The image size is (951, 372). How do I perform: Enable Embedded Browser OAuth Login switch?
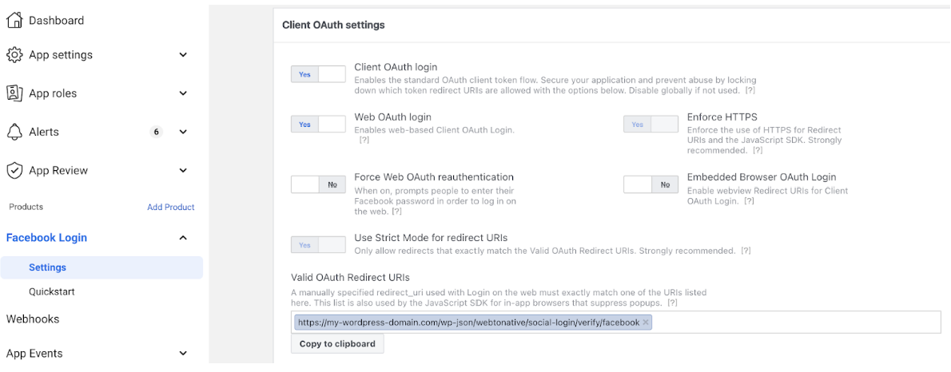(651, 184)
